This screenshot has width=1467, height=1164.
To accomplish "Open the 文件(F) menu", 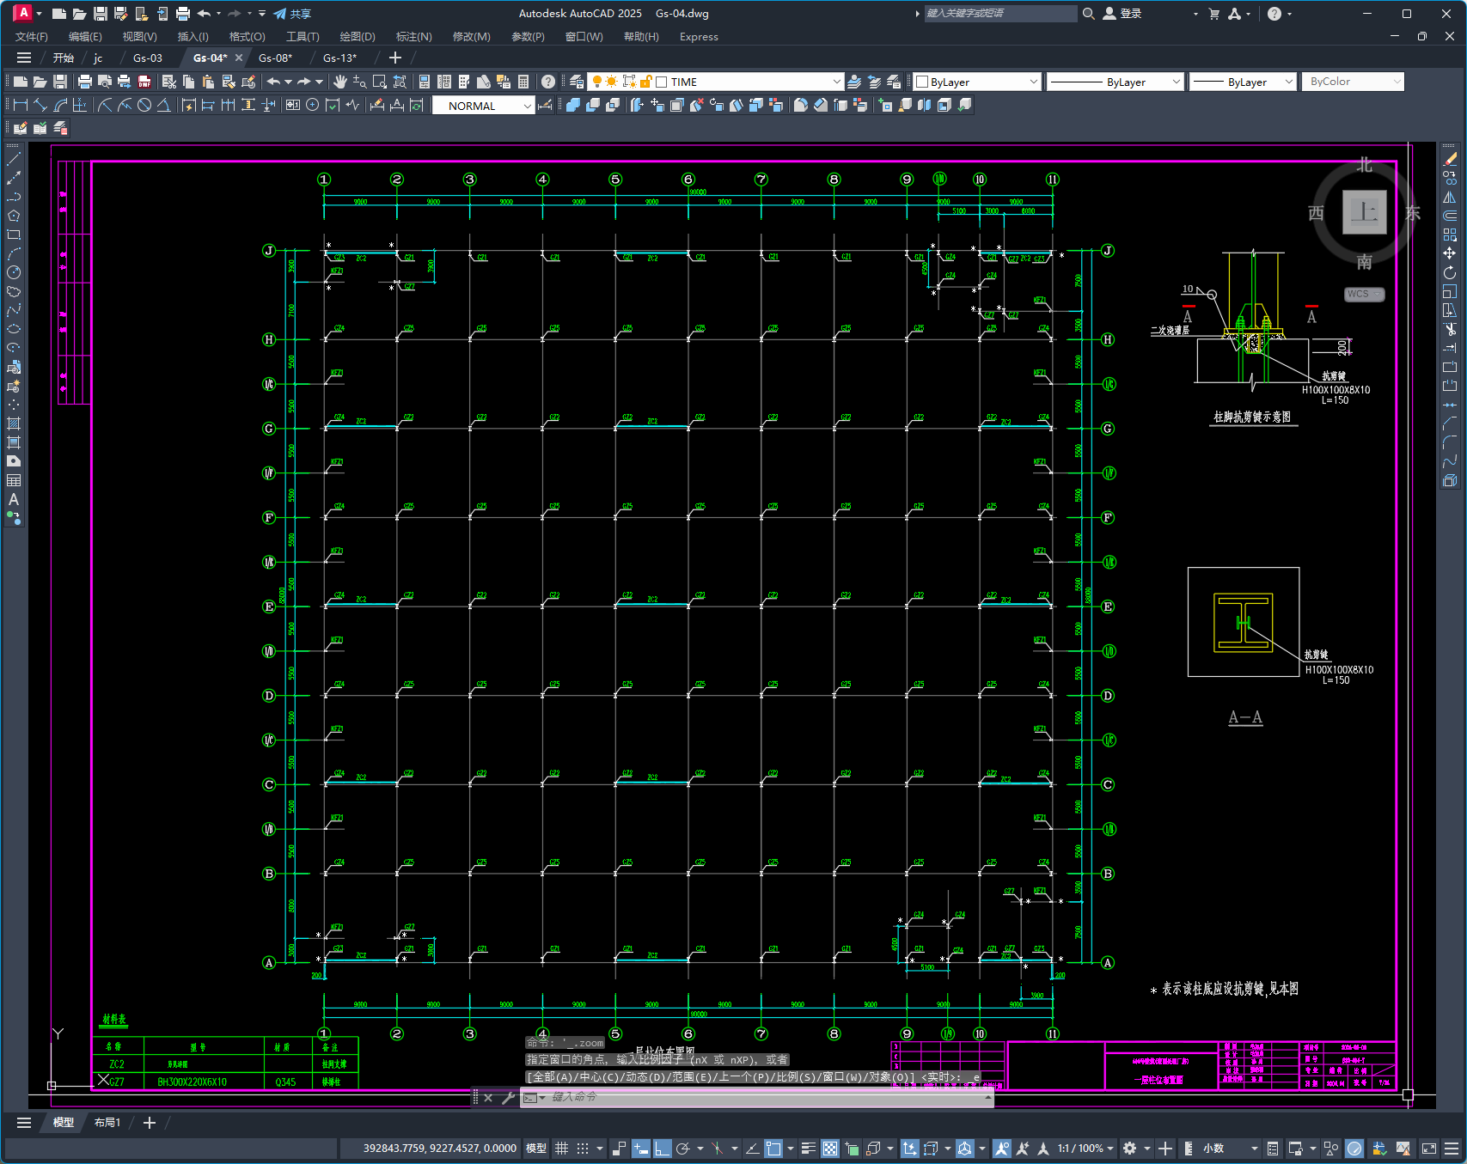I will coord(32,37).
